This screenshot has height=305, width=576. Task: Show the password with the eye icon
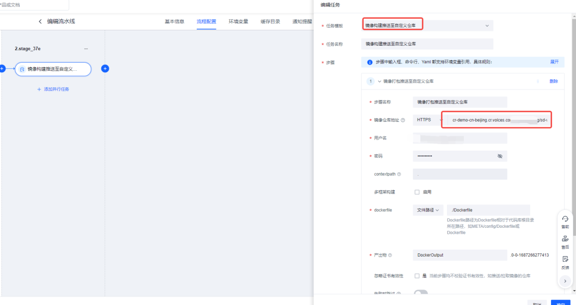pyautogui.click(x=500, y=156)
